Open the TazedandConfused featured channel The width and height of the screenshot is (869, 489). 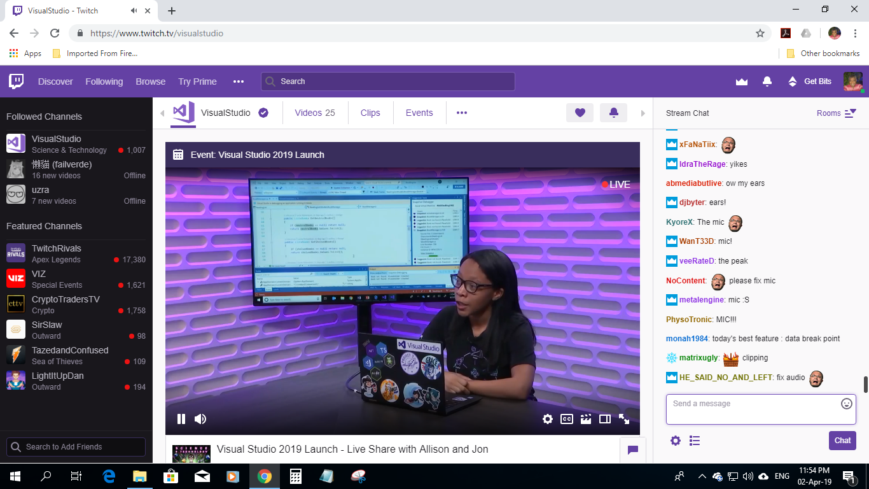[76, 355]
